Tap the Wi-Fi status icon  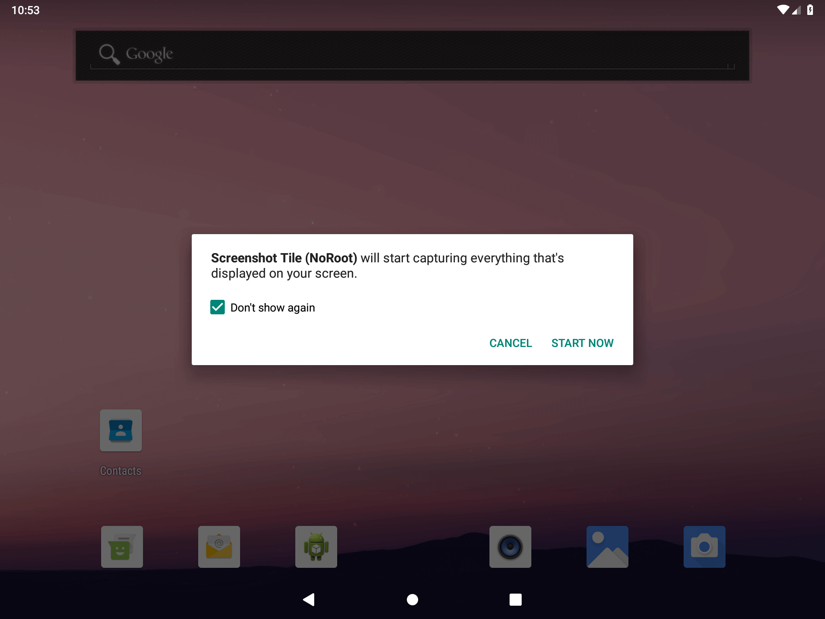click(783, 10)
